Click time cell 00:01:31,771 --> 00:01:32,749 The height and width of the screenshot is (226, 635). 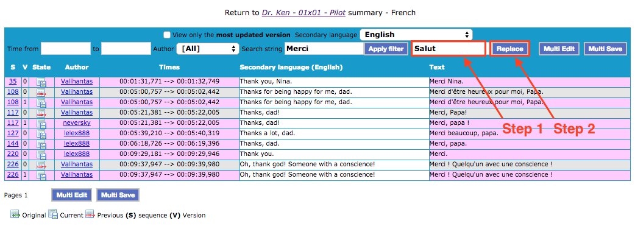point(169,82)
